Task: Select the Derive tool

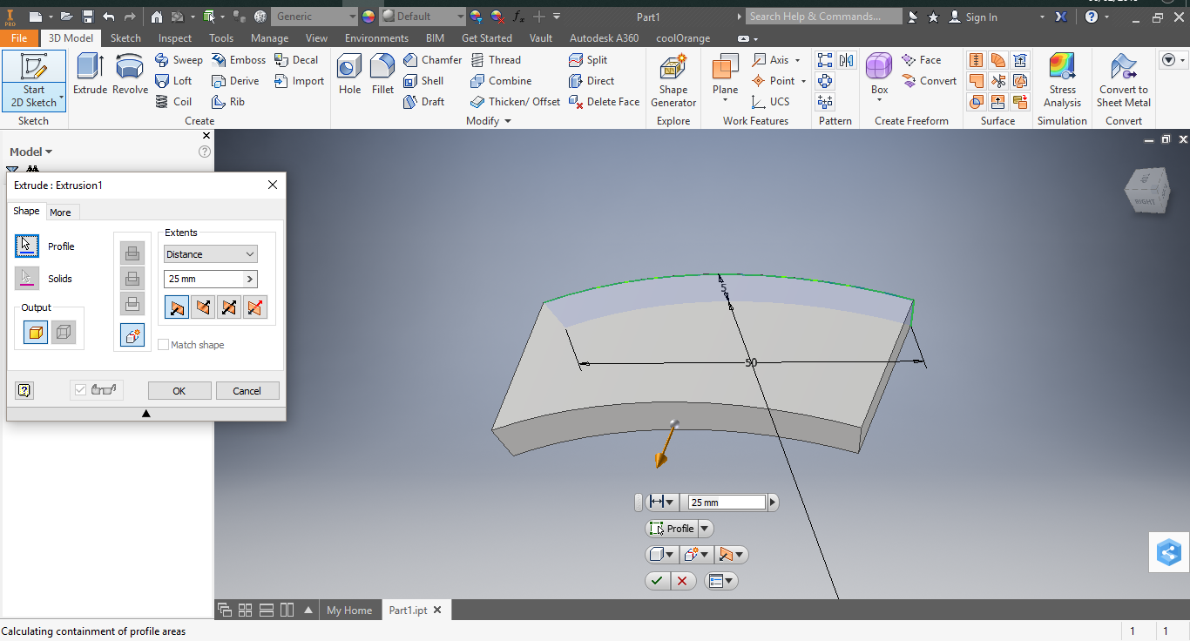Action: 235,81
